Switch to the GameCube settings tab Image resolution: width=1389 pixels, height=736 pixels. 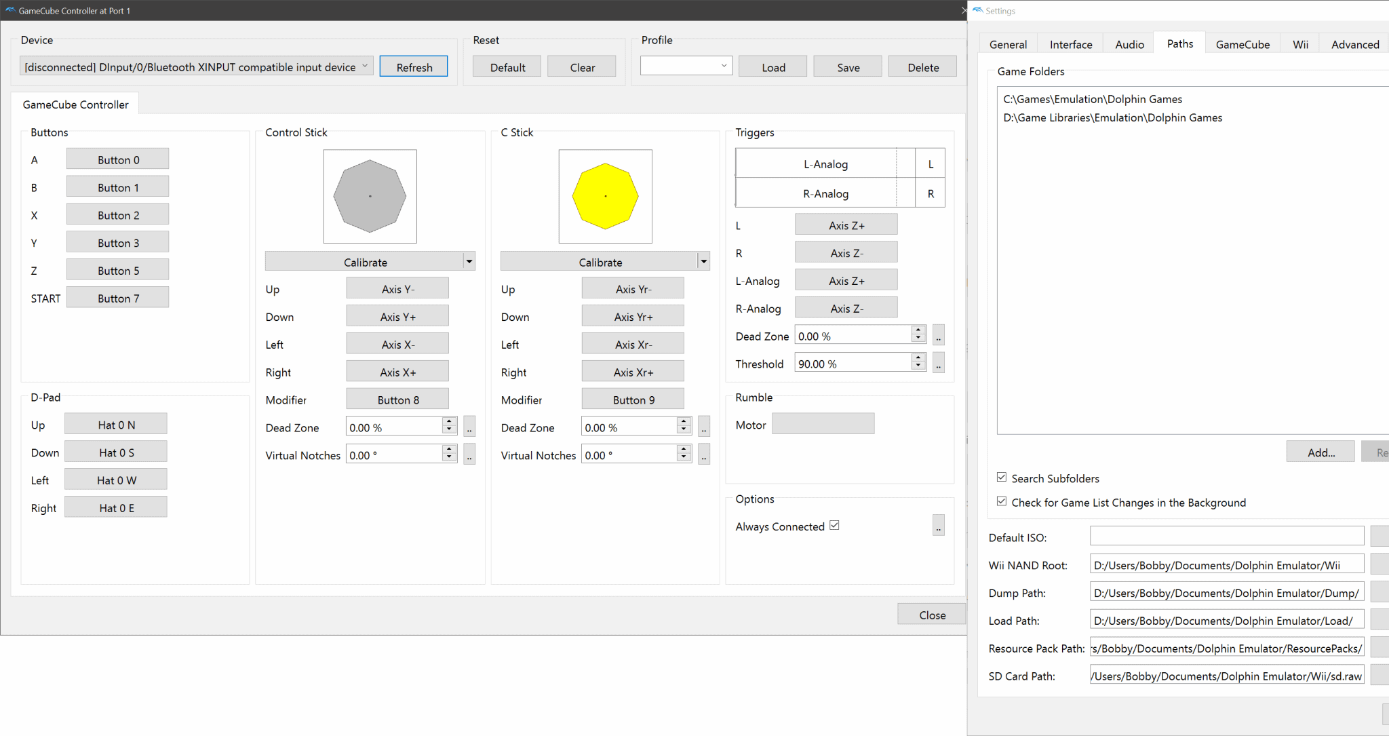pos(1242,45)
